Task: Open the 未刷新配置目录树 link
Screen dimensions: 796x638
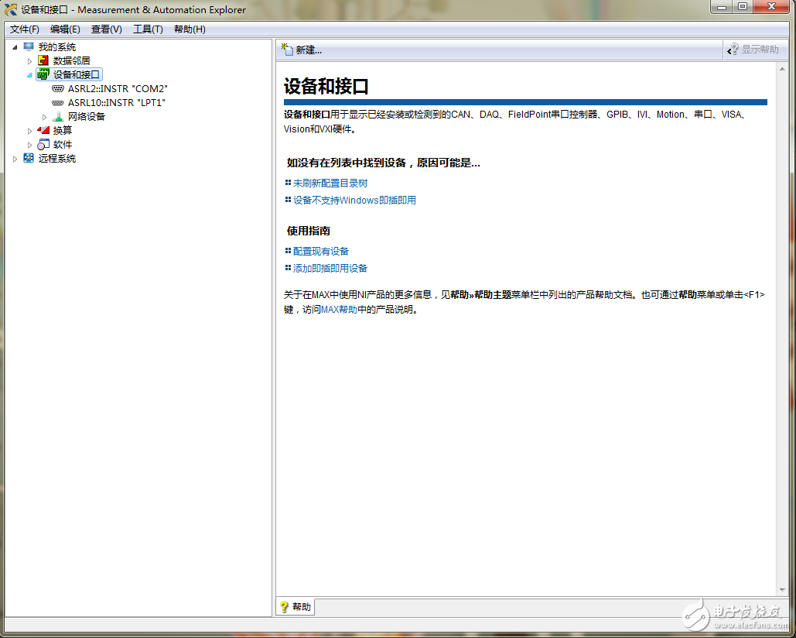Action: [x=330, y=183]
